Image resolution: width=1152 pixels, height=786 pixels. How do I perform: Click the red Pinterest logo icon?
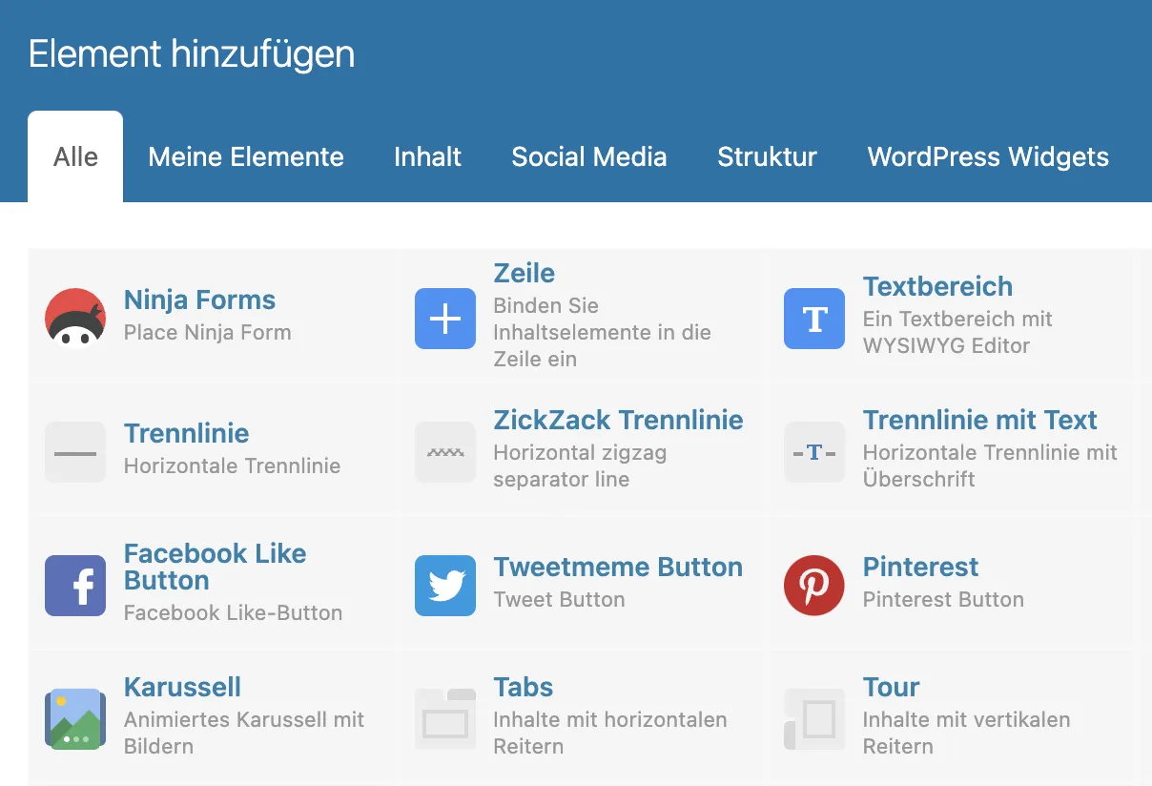tap(814, 586)
